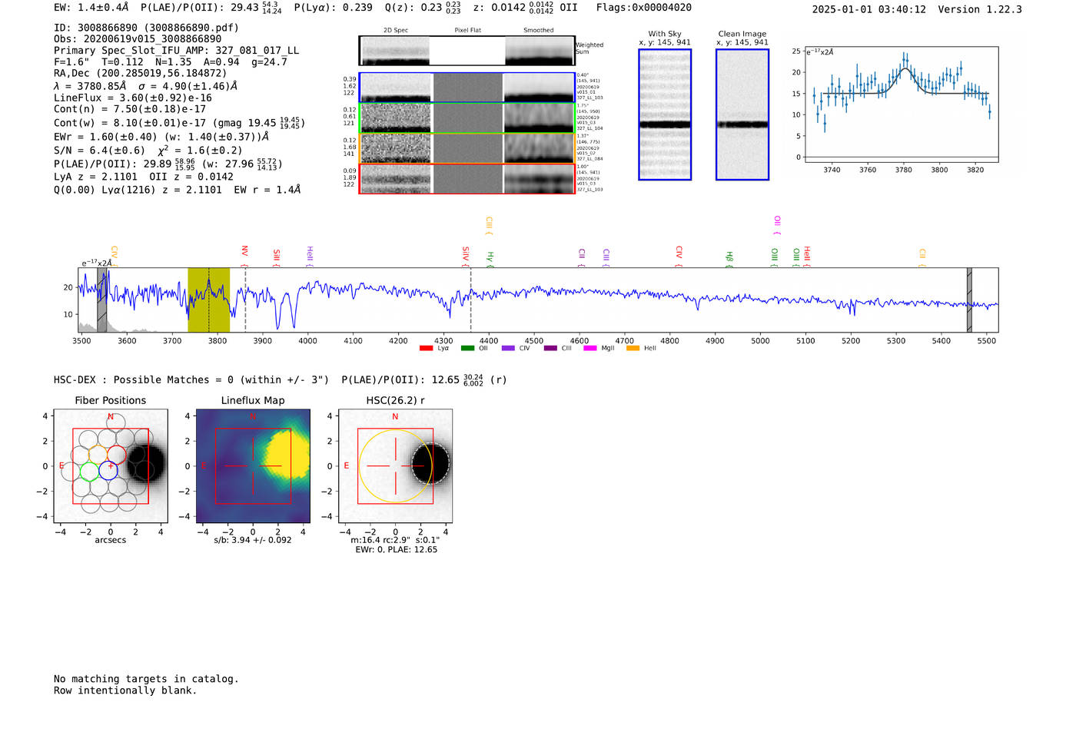Select the blue fiber circle in Fiber Positions
The width and height of the screenshot is (1076, 732).
108,471
